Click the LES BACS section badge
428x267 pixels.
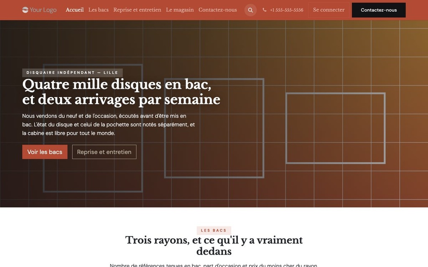coord(214,230)
